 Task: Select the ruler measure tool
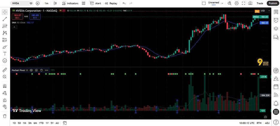[5, 70]
